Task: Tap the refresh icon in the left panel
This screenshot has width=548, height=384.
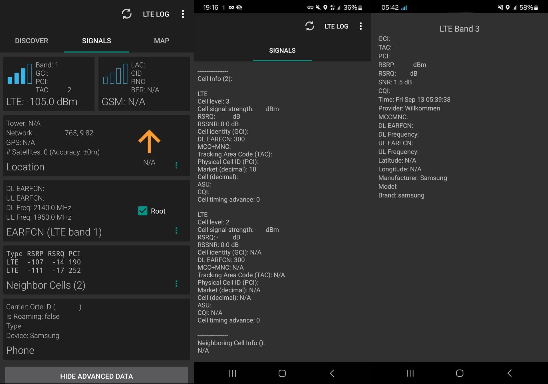Action: click(126, 14)
